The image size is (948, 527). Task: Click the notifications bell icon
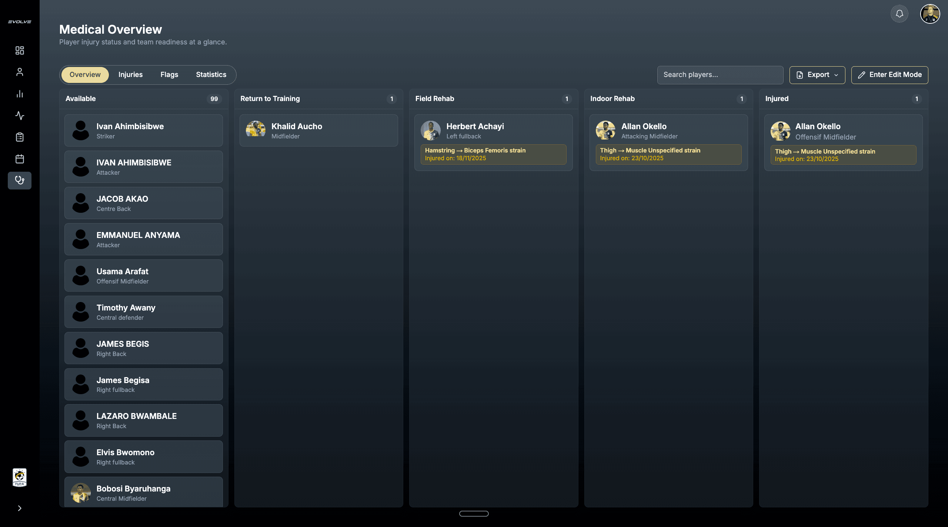coord(899,14)
